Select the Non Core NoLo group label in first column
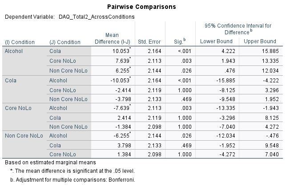Viewport: 286px width, 187px height. pyautogui.click(x=24, y=136)
